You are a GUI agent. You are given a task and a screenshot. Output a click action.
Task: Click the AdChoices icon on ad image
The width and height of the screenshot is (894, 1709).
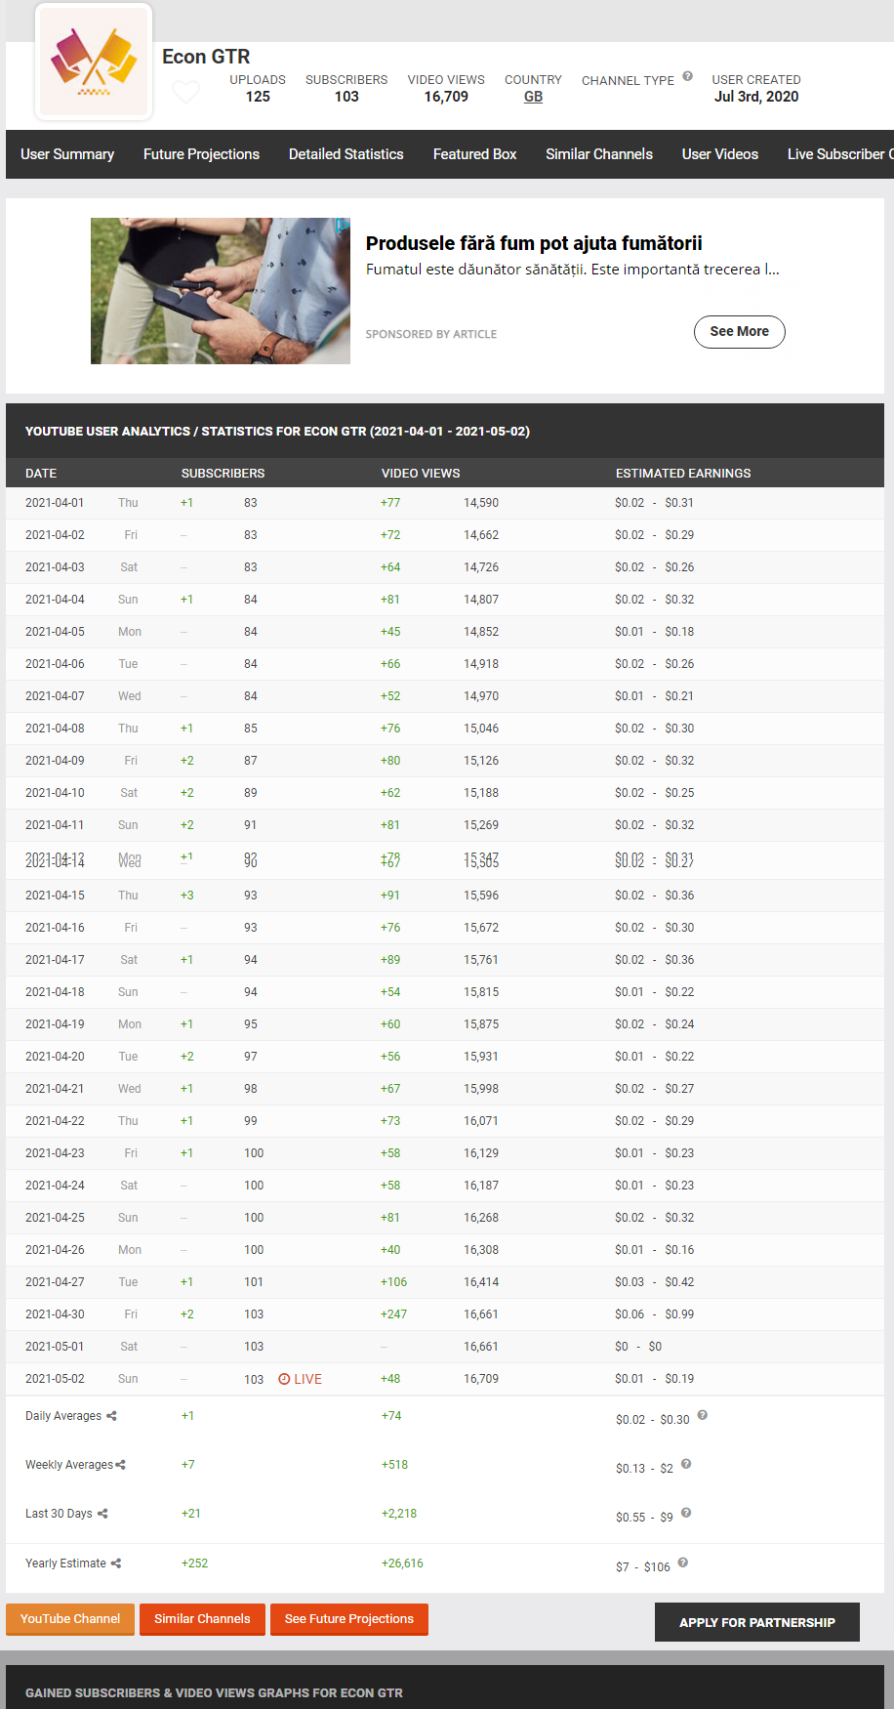[343, 225]
